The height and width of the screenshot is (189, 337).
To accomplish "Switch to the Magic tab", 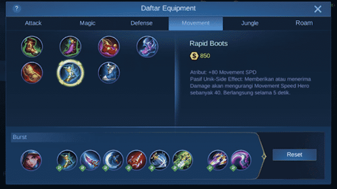I will tap(88, 23).
